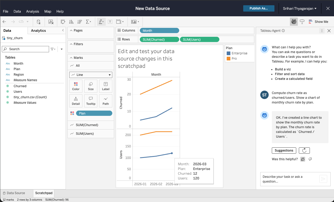Viewport: 334px width, 202px height.
Task: Toggle the Show Mark Labels T icon
Action: coord(110,22)
